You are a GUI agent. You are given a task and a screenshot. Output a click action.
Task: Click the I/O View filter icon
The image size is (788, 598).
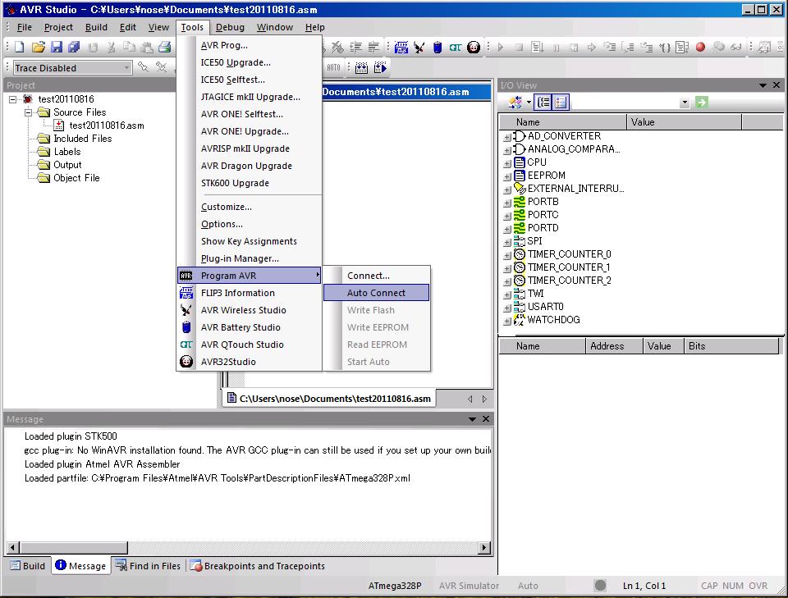pyautogui.click(x=515, y=103)
